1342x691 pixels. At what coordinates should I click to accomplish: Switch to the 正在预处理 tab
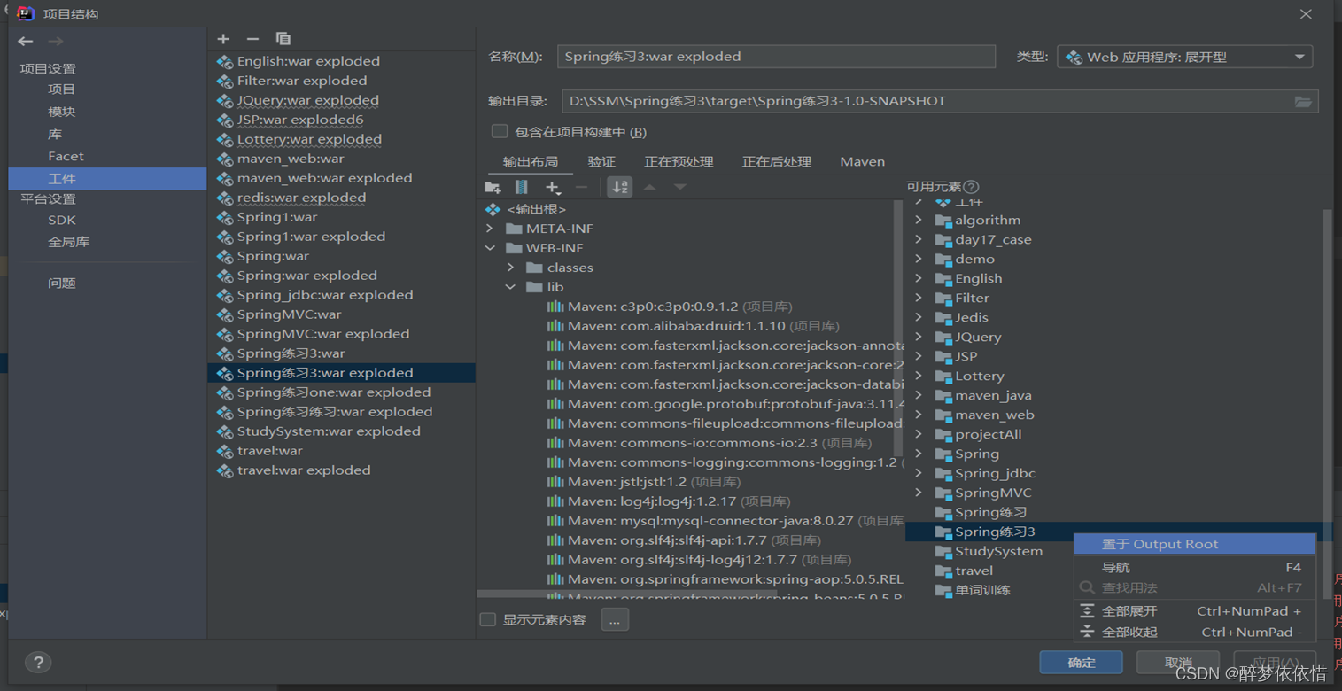679,161
